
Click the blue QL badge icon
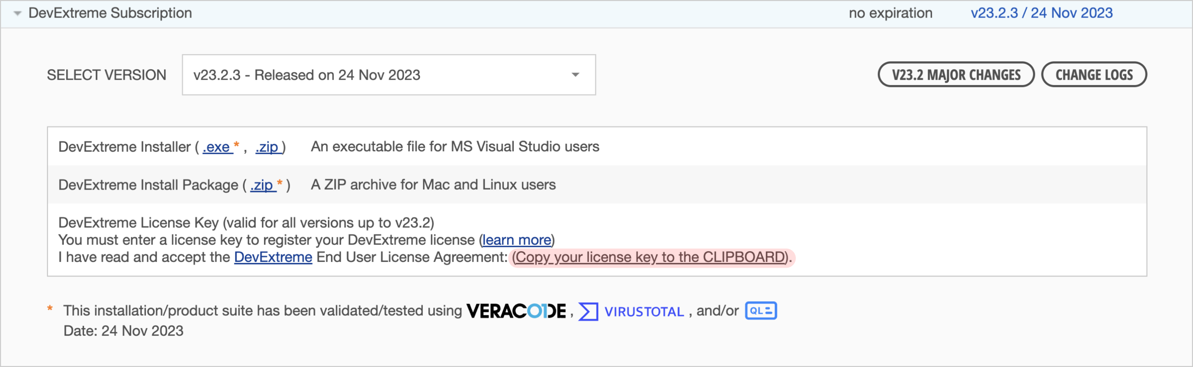pyautogui.click(x=761, y=311)
